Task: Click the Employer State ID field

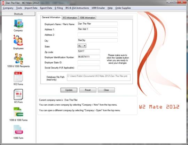Action: pos(89,62)
